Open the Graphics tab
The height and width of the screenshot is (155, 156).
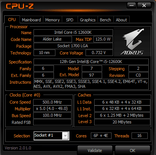click(x=88, y=20)
